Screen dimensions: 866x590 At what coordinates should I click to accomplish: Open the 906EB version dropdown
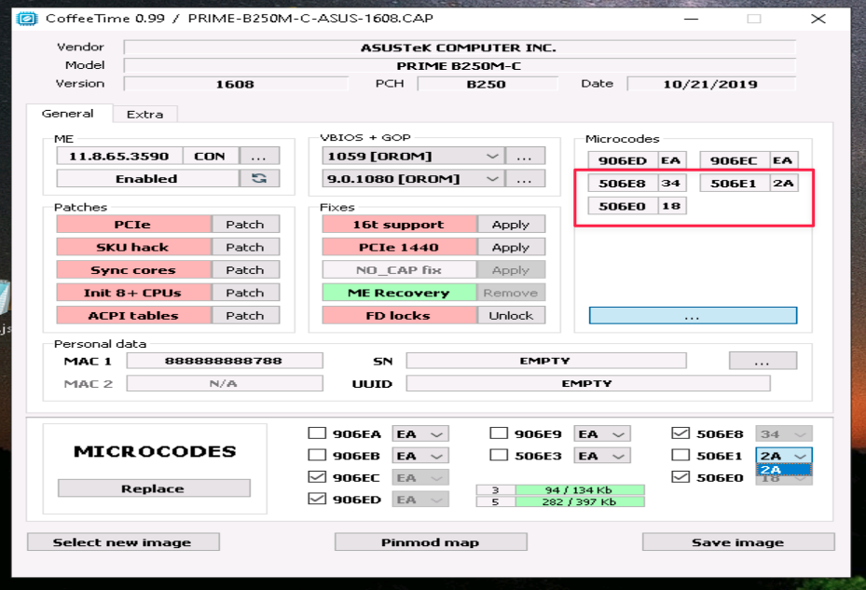420,456
